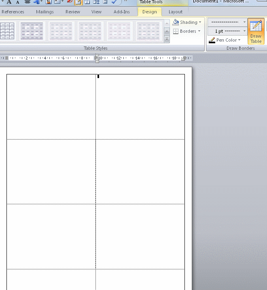The image size is (267, 290).
Task: Click the left column marker on the ruler
Action: coord(6,58)
